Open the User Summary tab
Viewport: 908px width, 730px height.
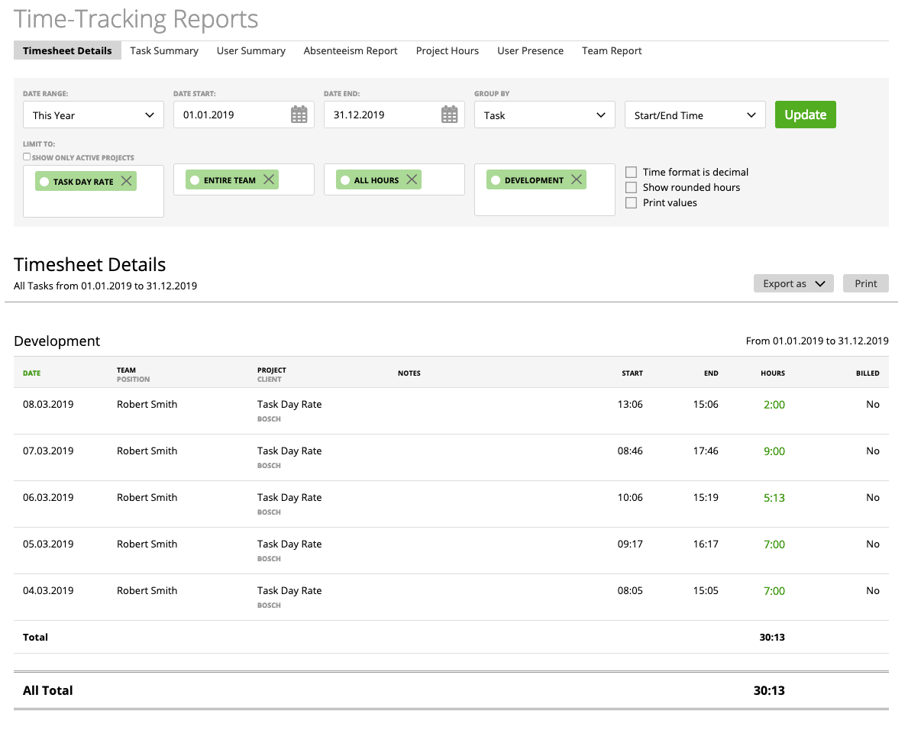click(250, 50)
